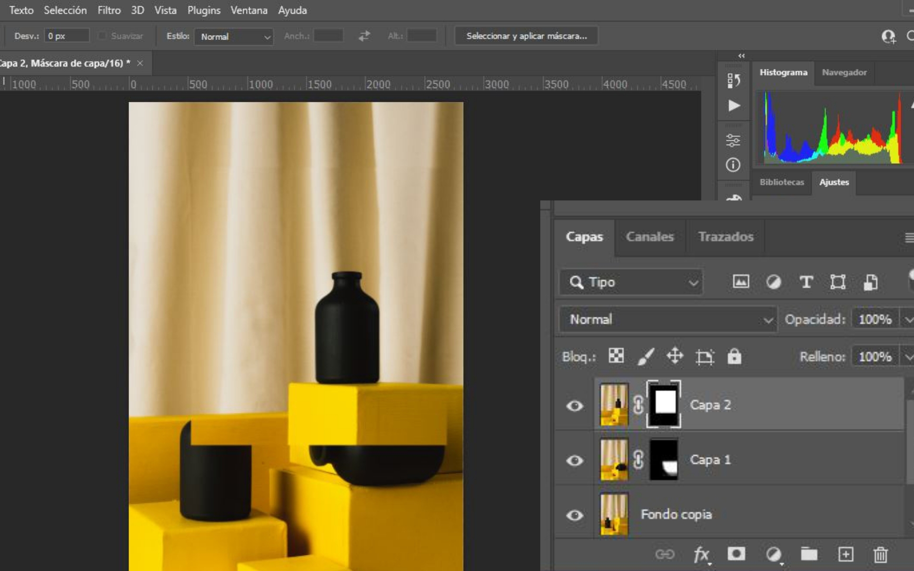Link selected layers with chain icon
This screenshot has height=571, width=914.
click(x=665, y=554)
